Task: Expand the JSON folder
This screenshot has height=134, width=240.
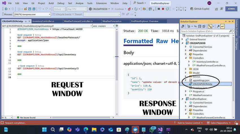Action: (186, 69)
